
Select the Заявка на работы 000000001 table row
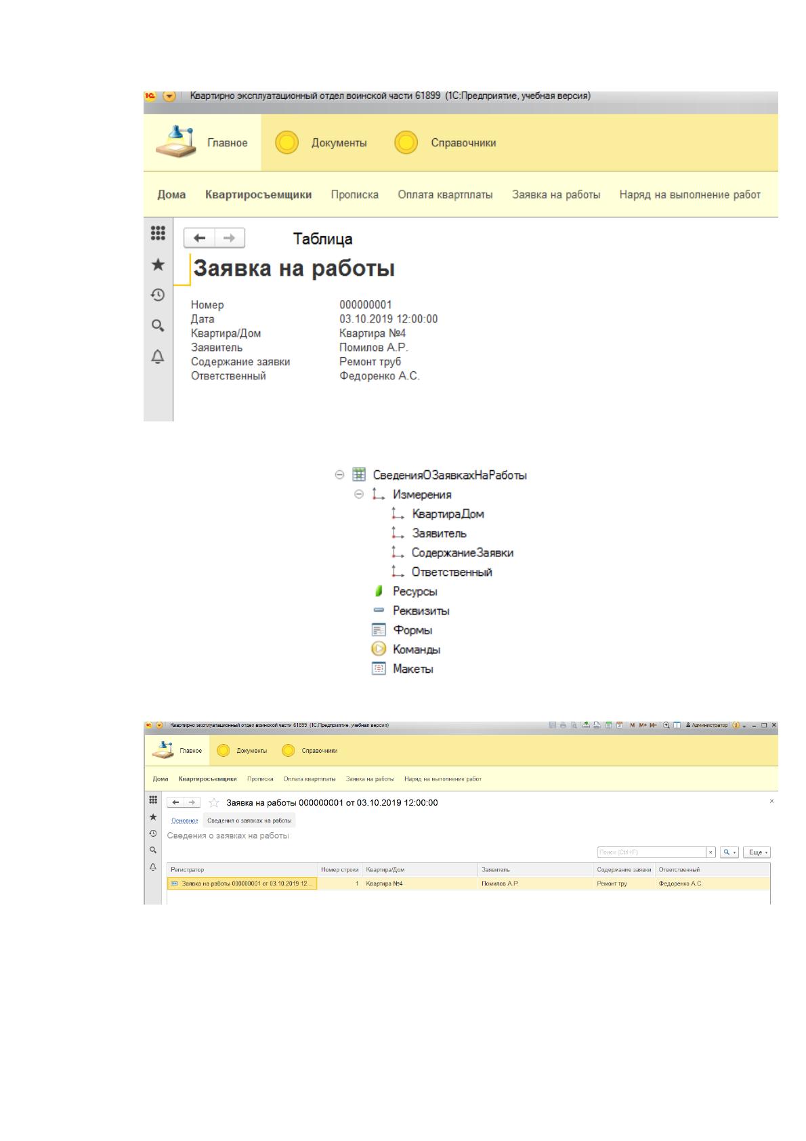tap(469, 884)
